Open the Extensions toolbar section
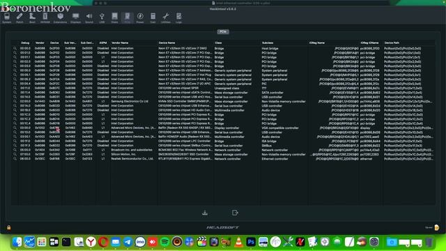This screenshot has height=251, width=446. coord(61,17)
